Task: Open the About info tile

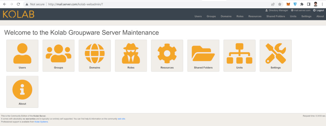Action: 22,92
